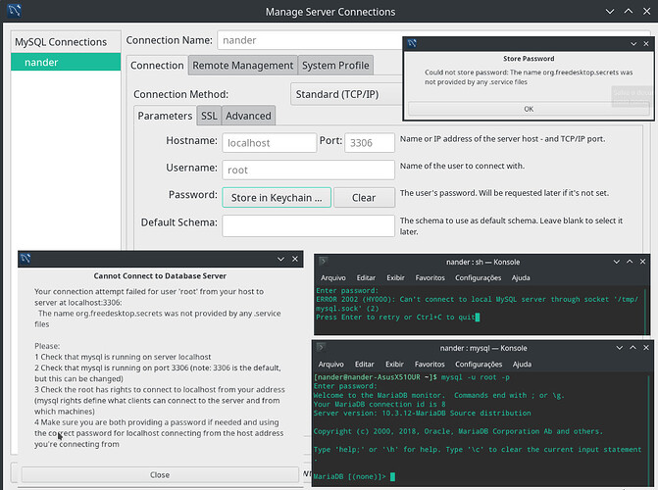
Task: Minimize the sh Konsole window
Action: [615, 262]
